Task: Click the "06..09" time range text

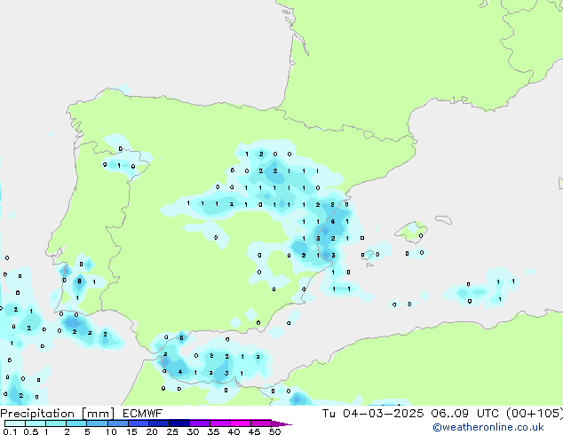Action: pyautogui.click(x=449, y=414)
